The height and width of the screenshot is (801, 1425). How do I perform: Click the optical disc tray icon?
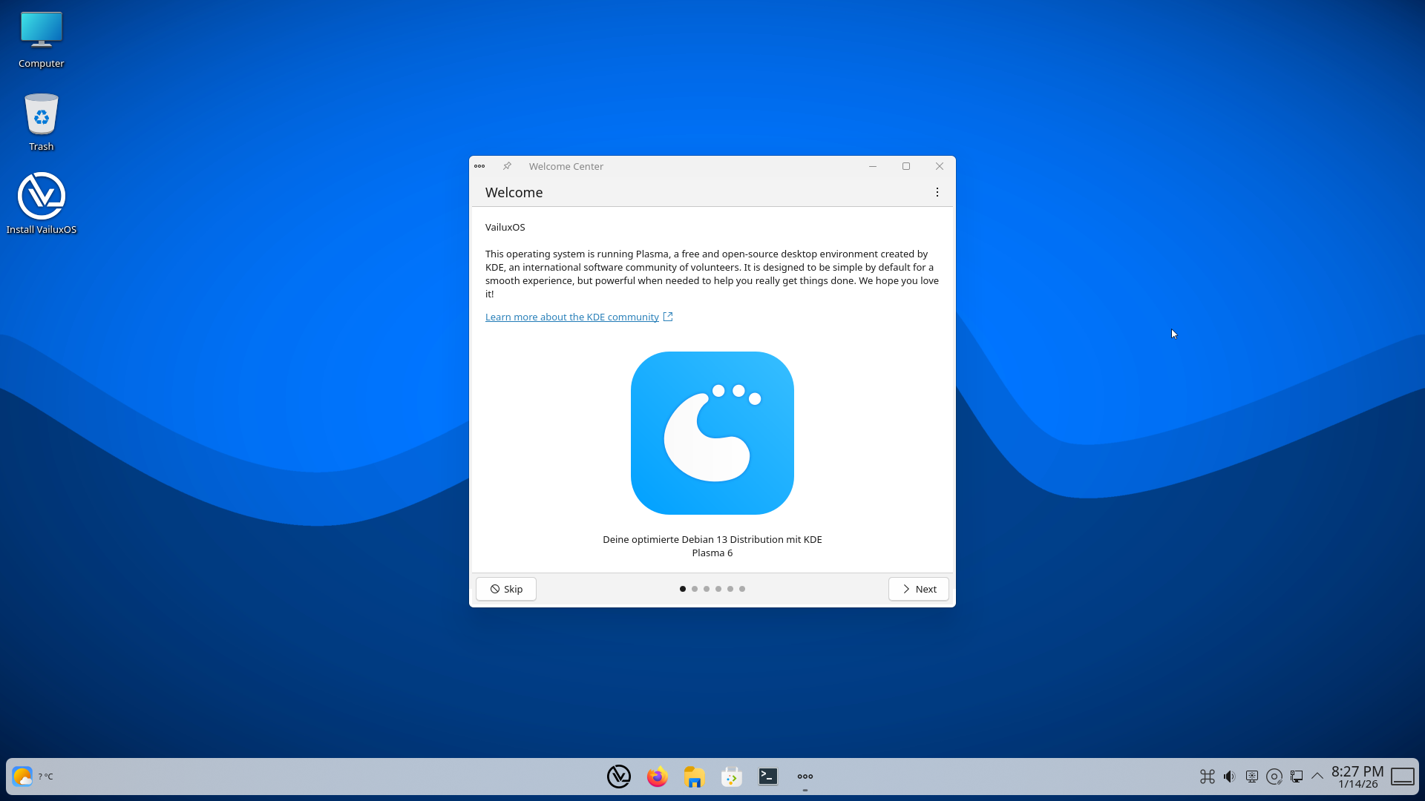tap(1274, 777)
